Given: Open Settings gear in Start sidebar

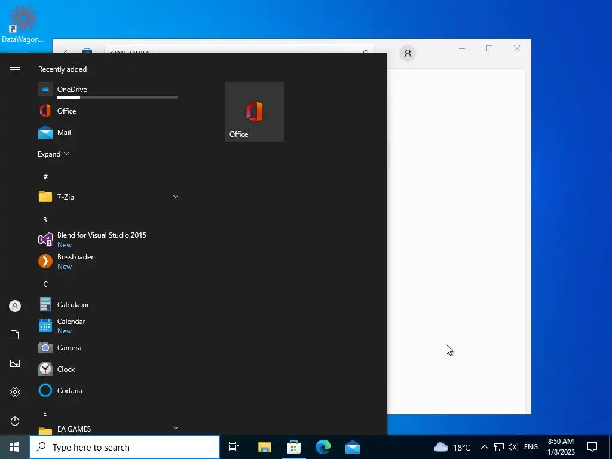Looking at the screenshot, I should click(x=15, y=392).
